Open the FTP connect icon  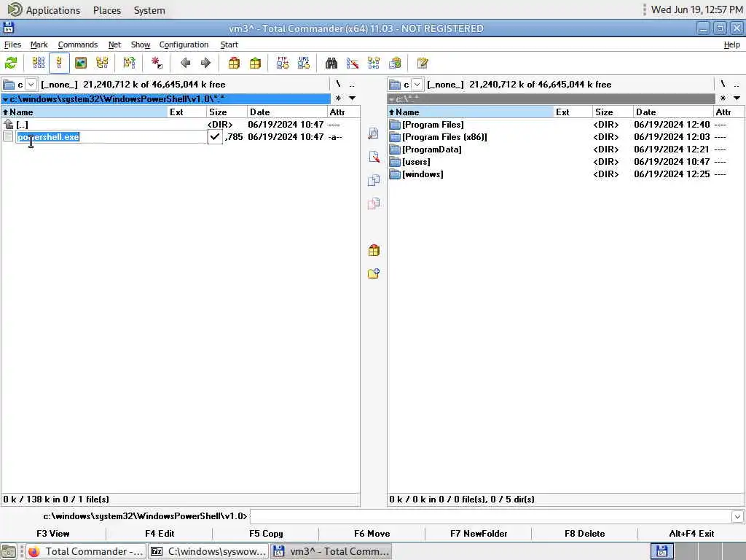pyautogui.click(x=283, y=63)
